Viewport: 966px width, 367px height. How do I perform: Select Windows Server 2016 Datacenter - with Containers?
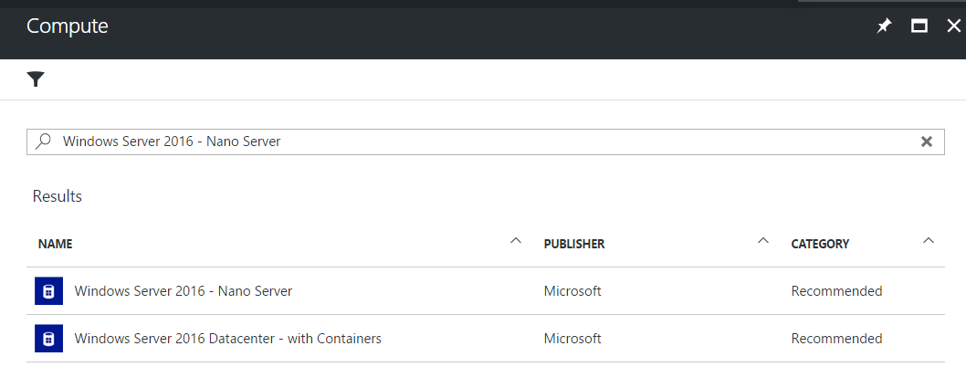click(x=486, y=339)
